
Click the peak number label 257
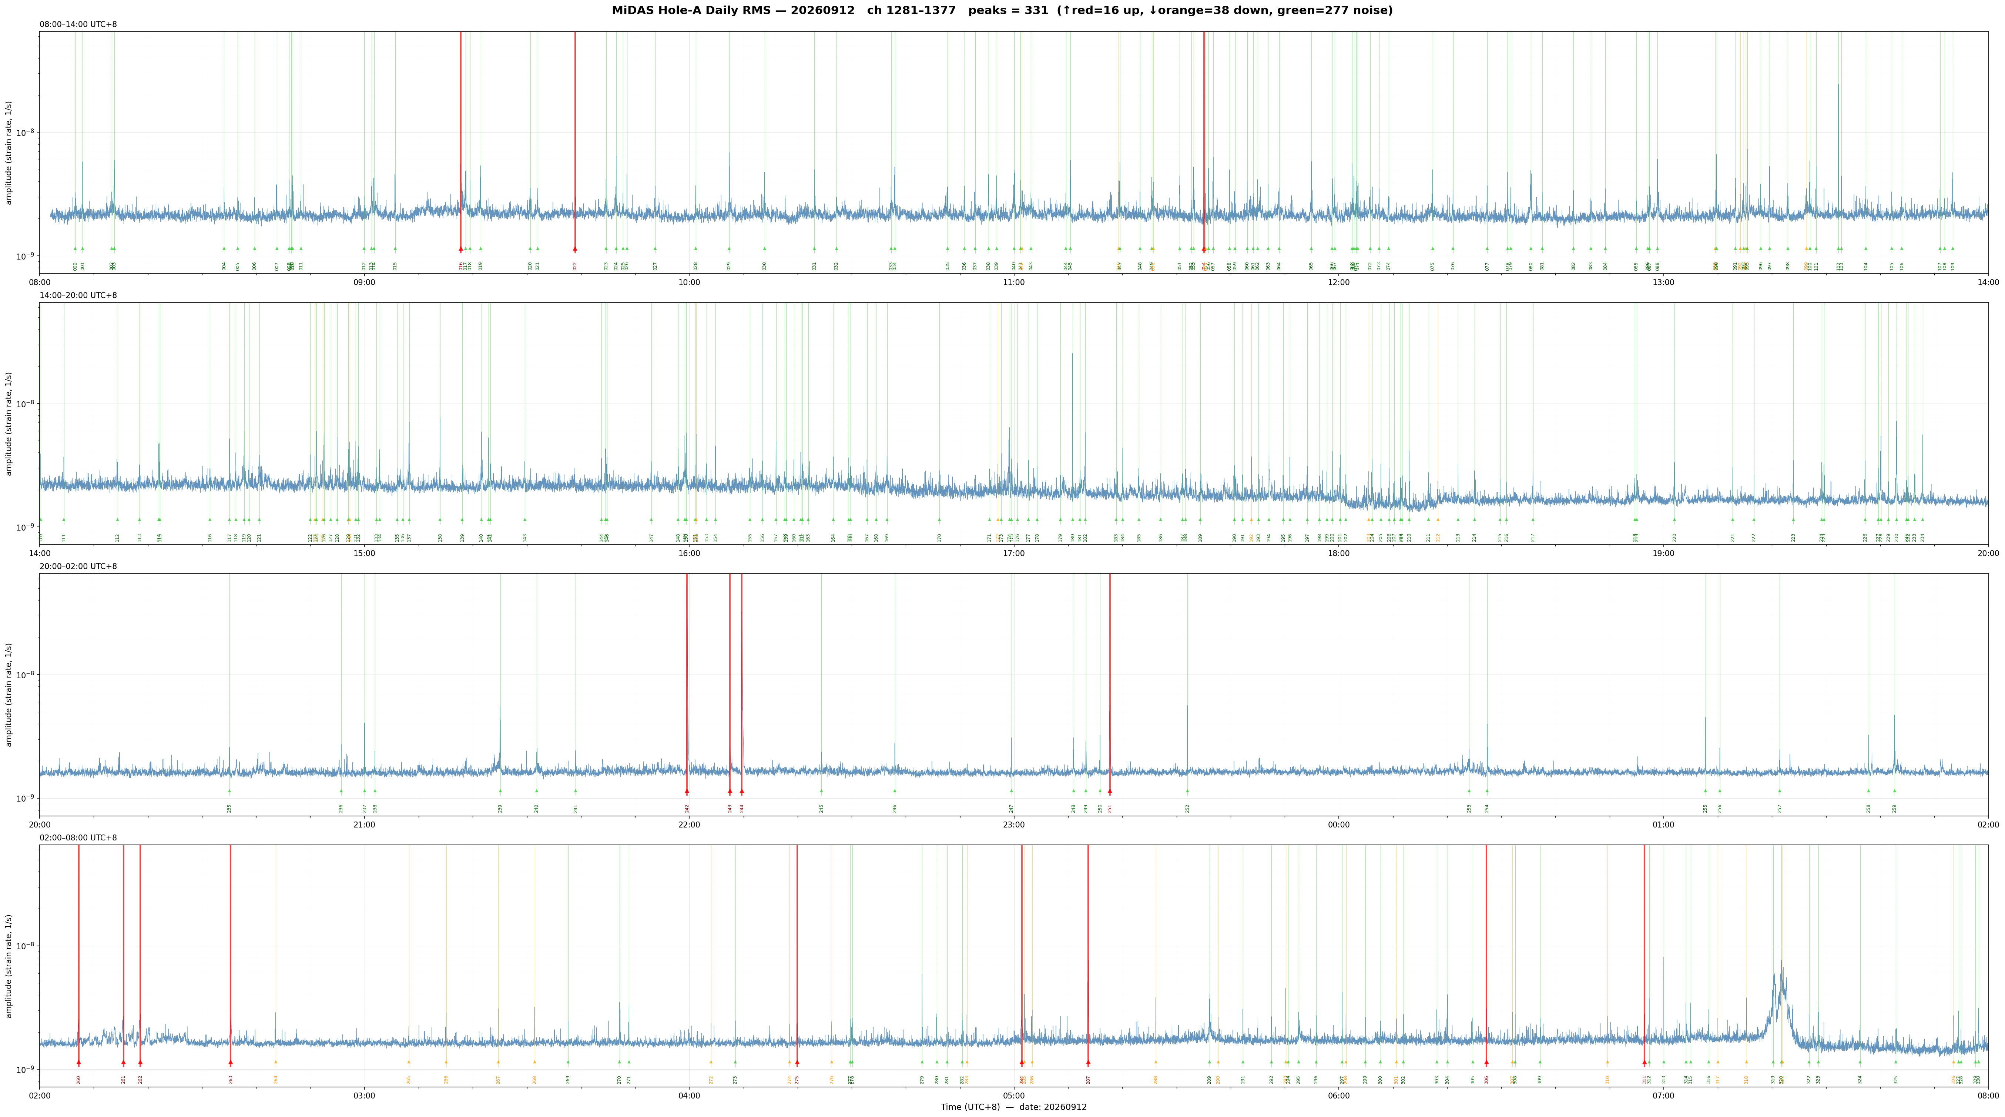[x=1779, y=808]
